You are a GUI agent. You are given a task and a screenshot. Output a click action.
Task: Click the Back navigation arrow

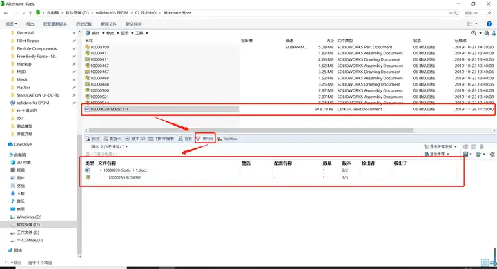(6, 13)
